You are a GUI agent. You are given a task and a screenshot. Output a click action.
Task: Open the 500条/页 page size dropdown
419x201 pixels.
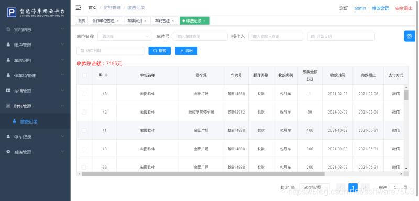[x=315, y=188]
